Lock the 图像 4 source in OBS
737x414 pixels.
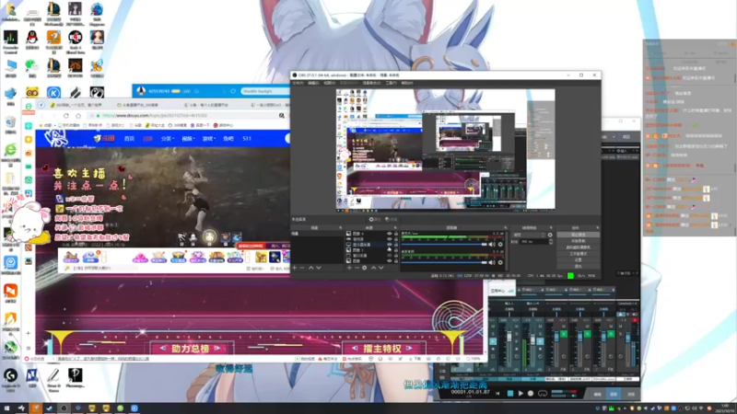click(396, 234)
